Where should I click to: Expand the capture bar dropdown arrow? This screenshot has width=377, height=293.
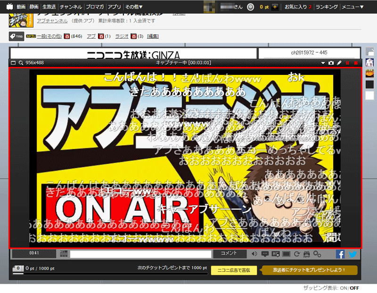tap(323, 63)
